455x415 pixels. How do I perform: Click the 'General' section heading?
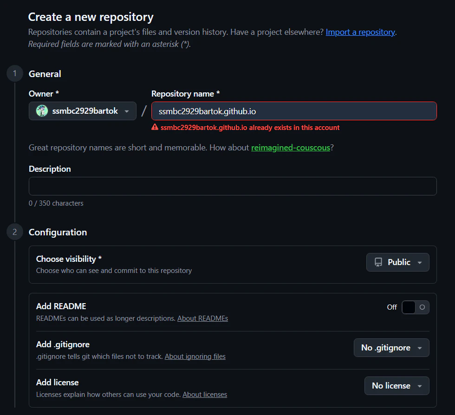(x=45, y=74)
